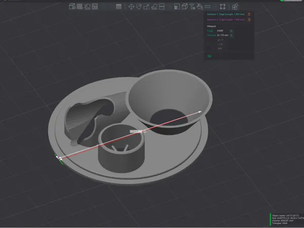The height and width of the screenshot is (228, 304).
Task: Select the Move tool
Action: [x=131, y=7]
